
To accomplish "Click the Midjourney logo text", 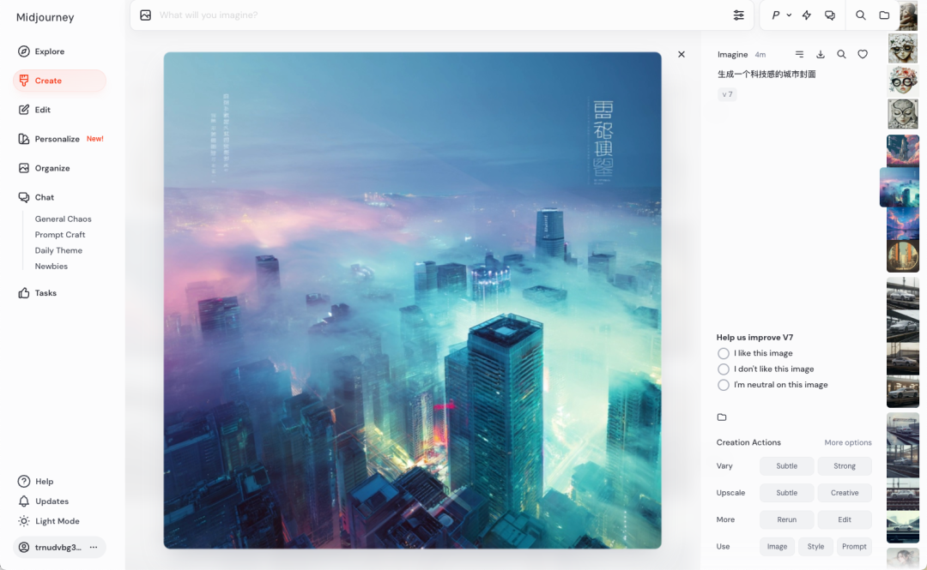I will (45, 18).
